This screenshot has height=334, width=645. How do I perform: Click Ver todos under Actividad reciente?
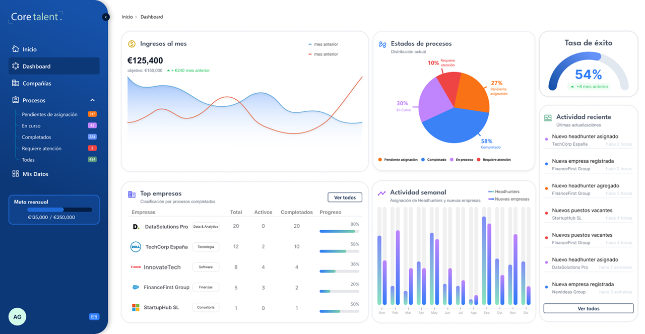(588, 308)
